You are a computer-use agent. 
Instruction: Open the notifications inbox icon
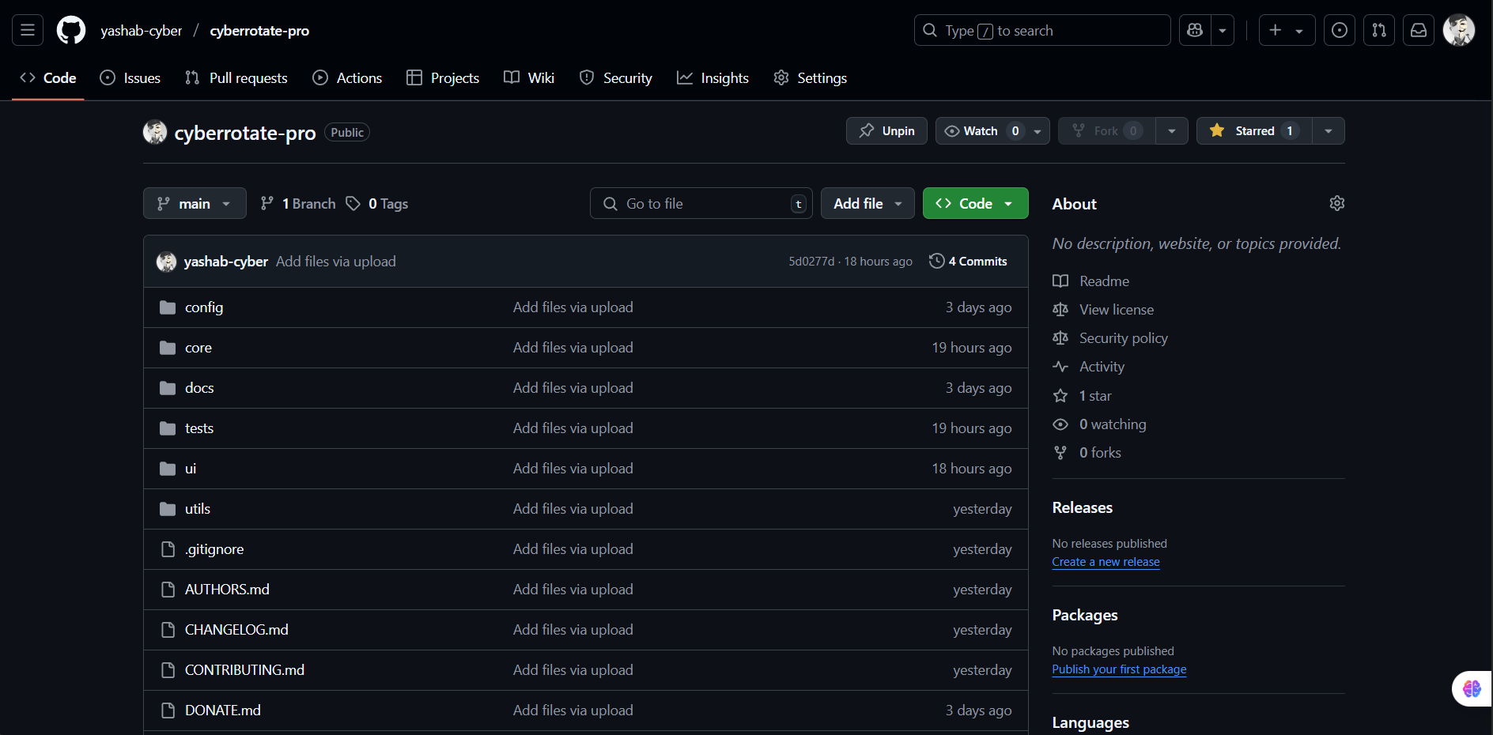pyautogui.click(x=1419, y=31)
